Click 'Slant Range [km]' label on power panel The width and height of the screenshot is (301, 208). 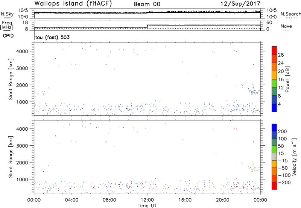tap(11, 79)
